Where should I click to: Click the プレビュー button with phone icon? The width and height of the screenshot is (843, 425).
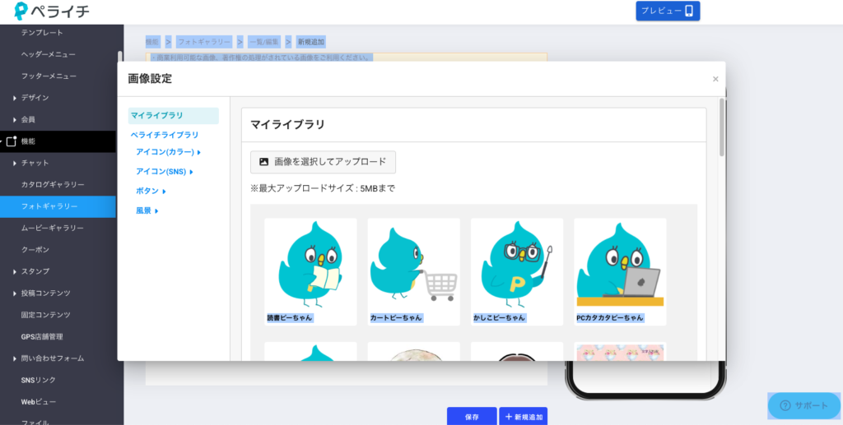click(668, 11)
